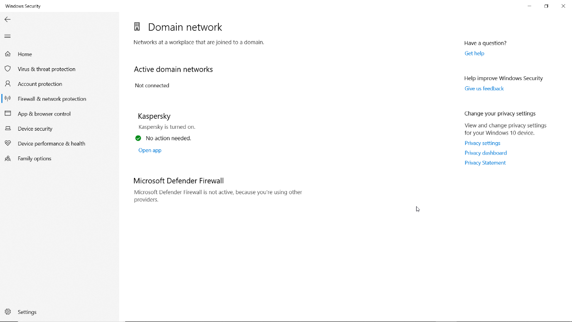Click the Device performance & health heart icon
This screenshot has height=322, width=572.
8,144
